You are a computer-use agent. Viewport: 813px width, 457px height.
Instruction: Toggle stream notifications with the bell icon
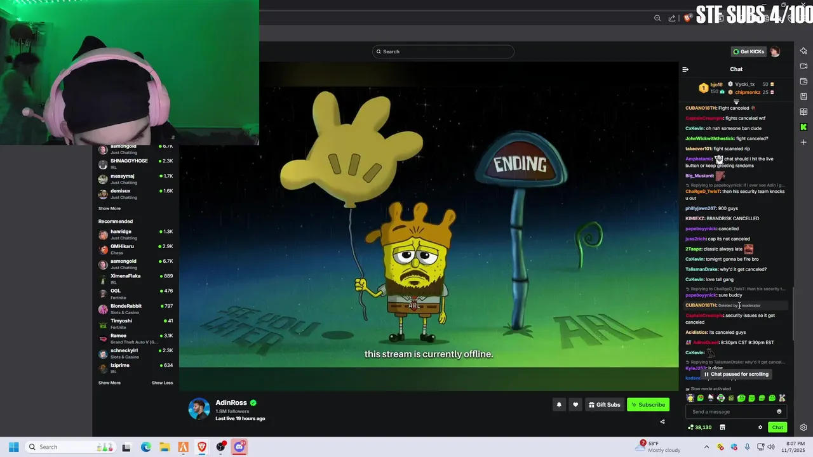[x=559, y=405]
